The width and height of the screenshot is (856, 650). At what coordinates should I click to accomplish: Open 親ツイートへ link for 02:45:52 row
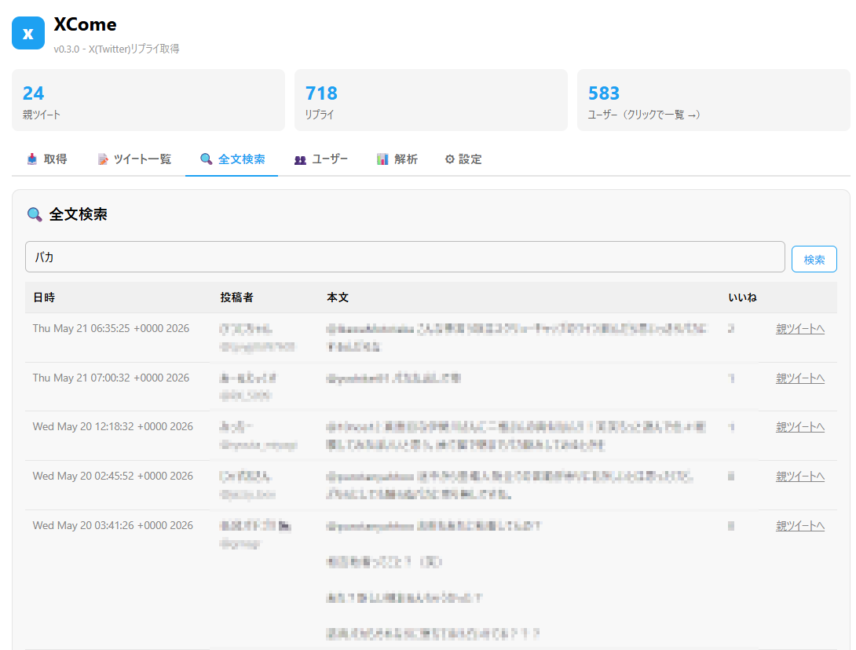pyautogui.click(x=799, y=476)
